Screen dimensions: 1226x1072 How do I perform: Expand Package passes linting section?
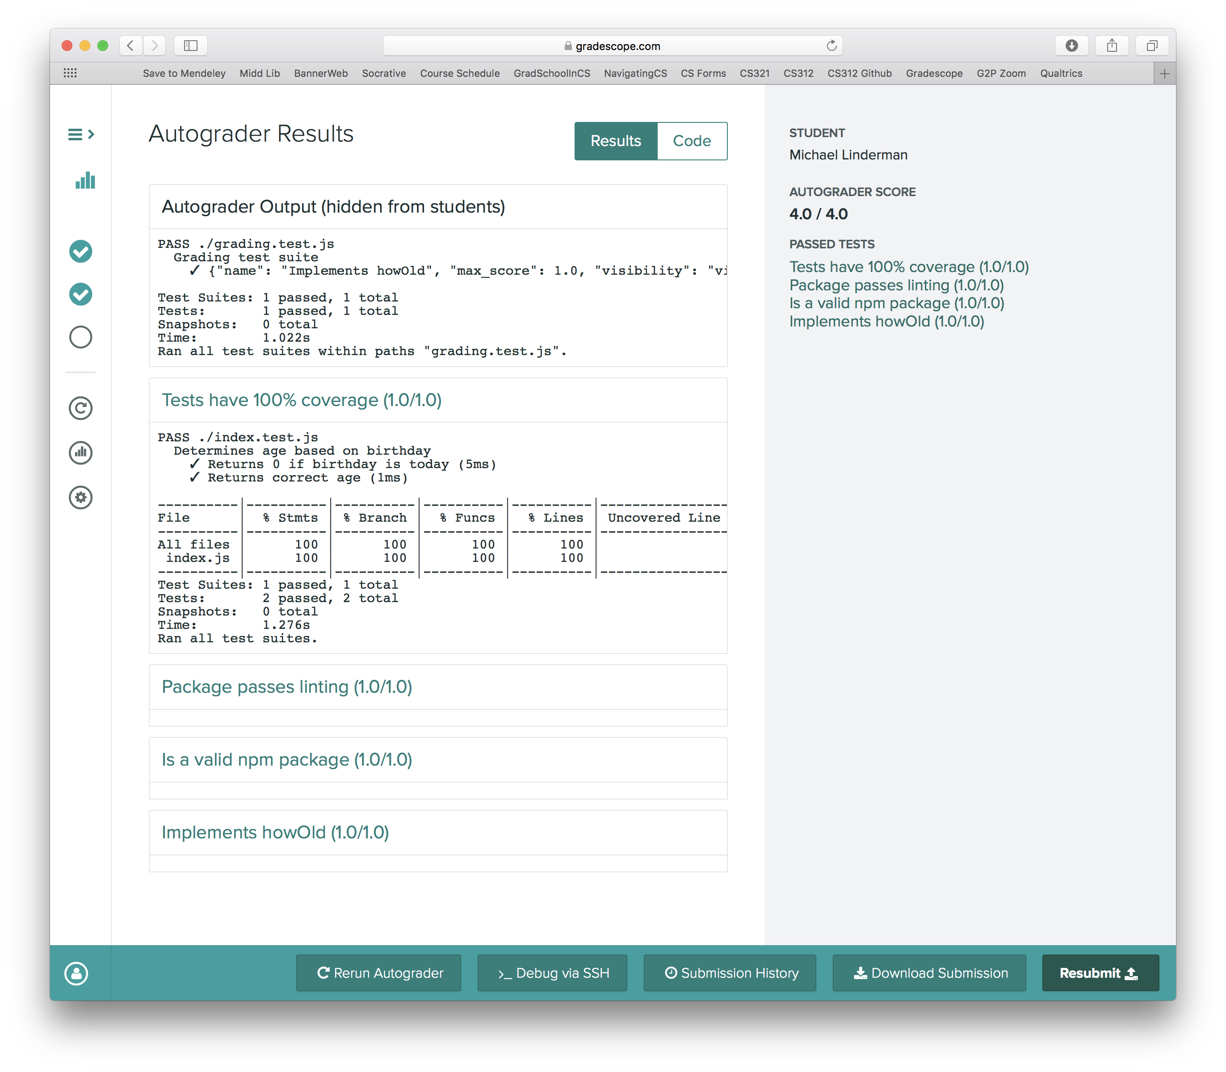[x=286, y=687]
